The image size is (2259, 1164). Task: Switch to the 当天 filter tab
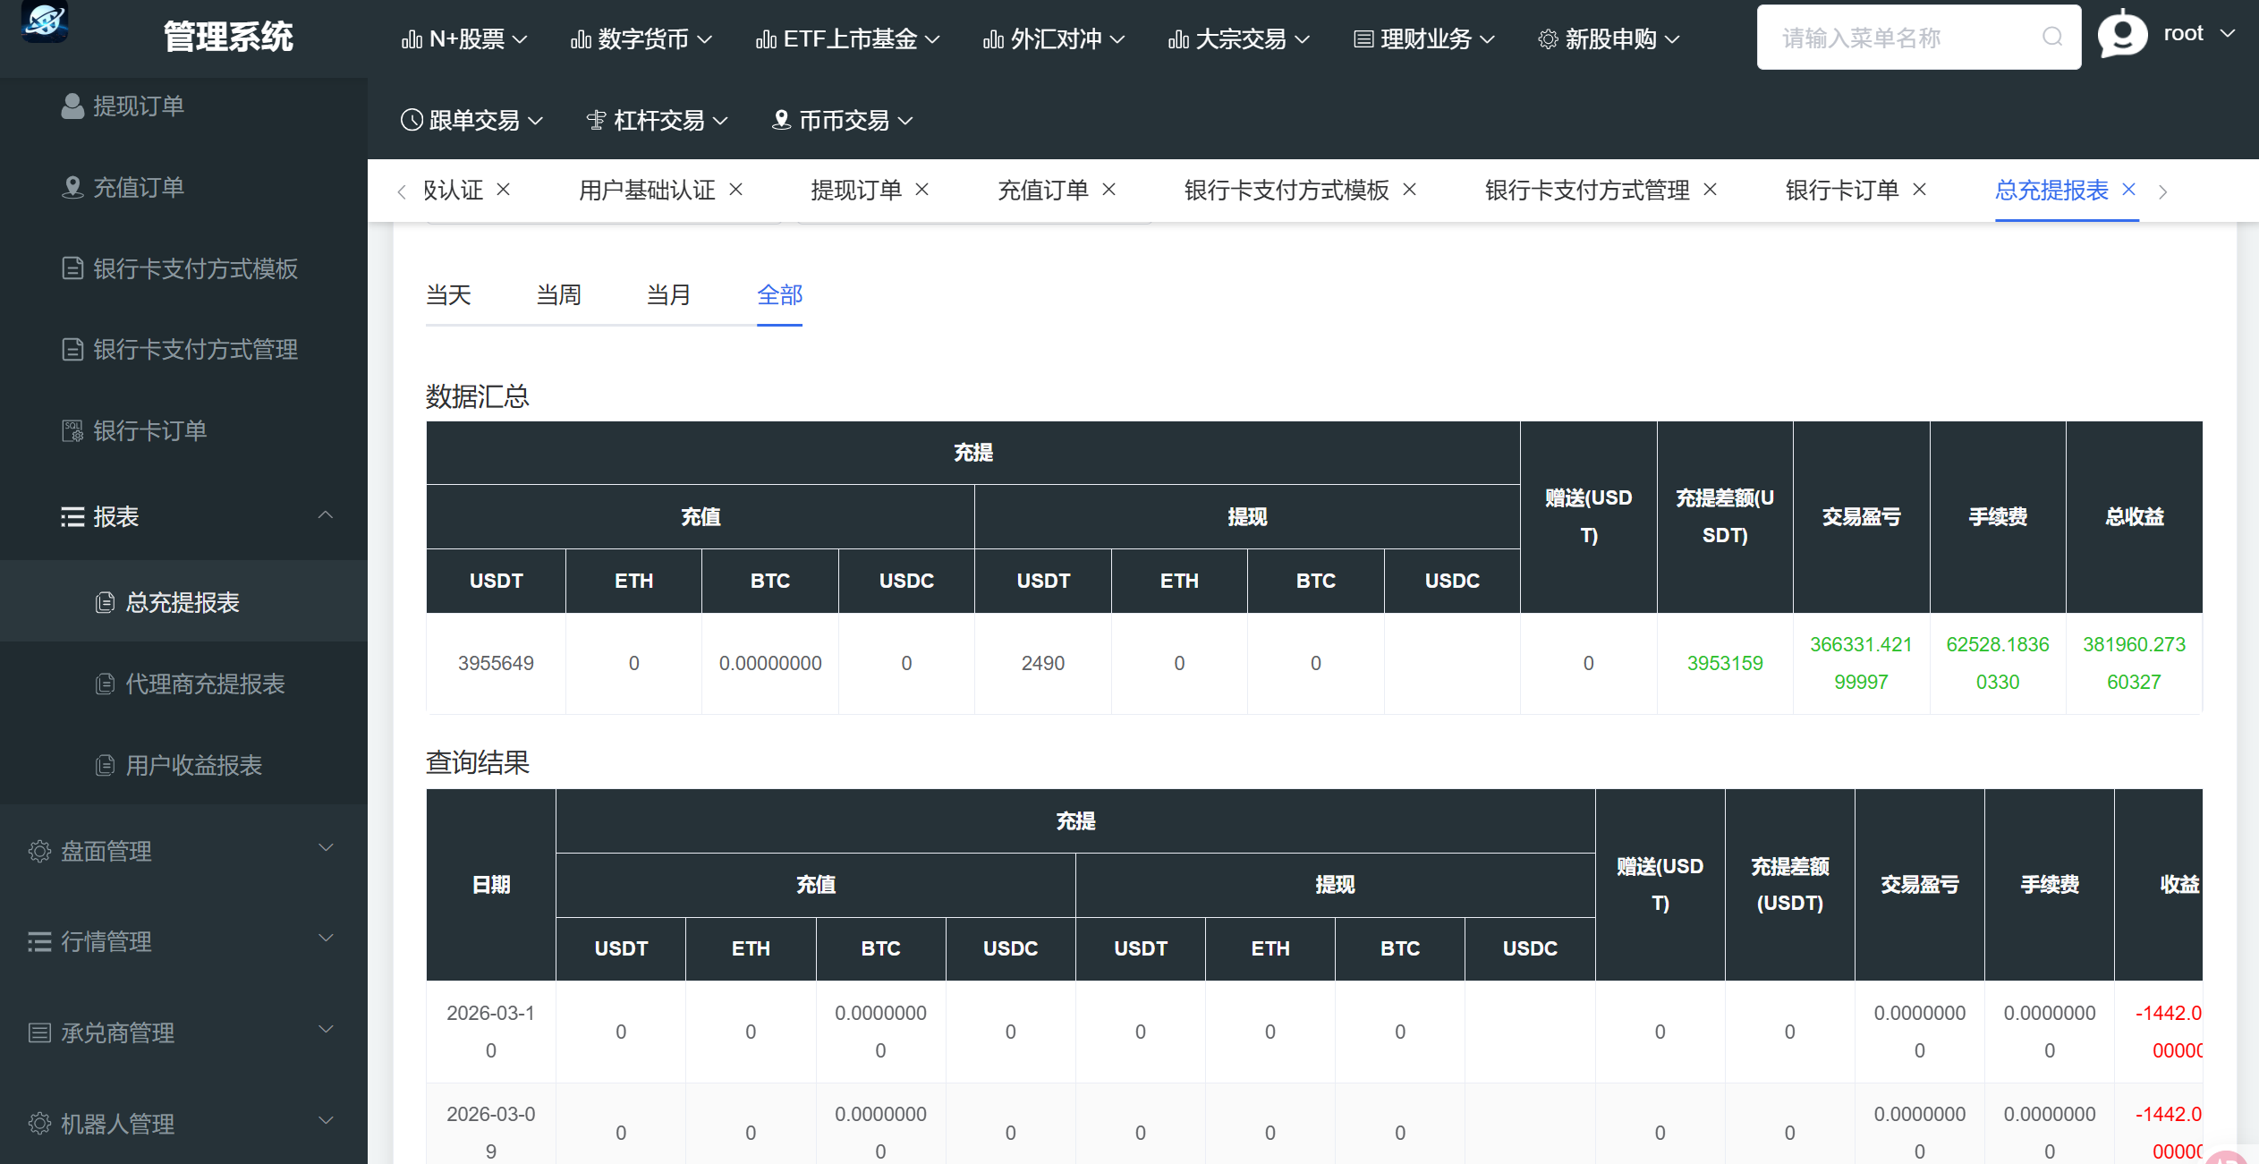pos(448,295)
